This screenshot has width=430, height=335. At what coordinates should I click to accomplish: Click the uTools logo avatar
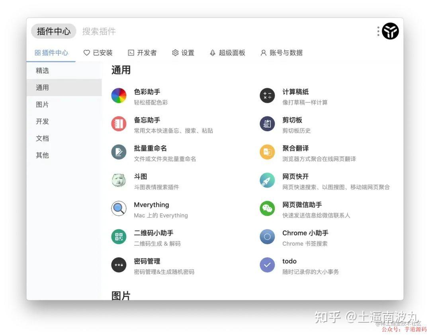tap(390, 31)
